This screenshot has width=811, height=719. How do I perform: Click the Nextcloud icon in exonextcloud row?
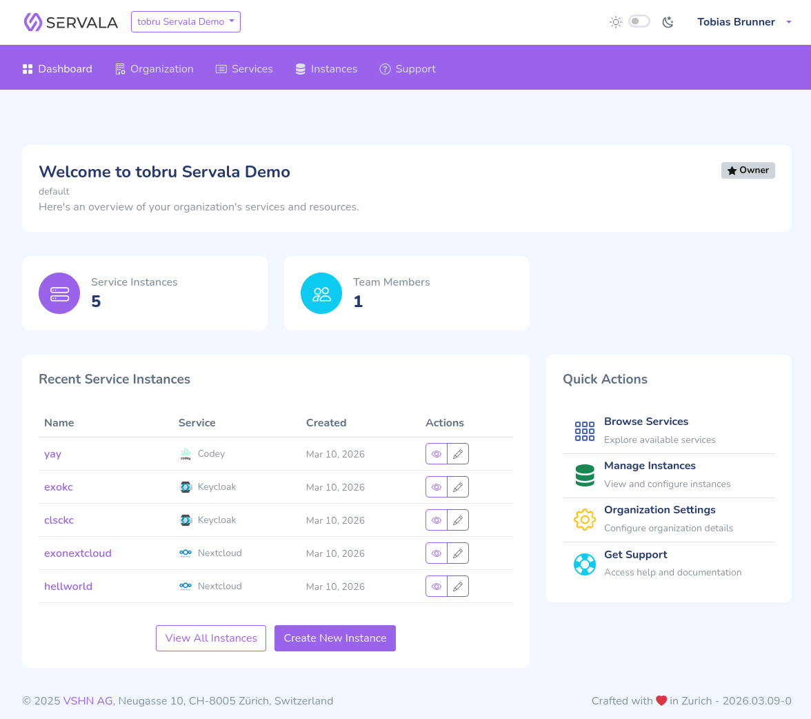tap(185, 553)
